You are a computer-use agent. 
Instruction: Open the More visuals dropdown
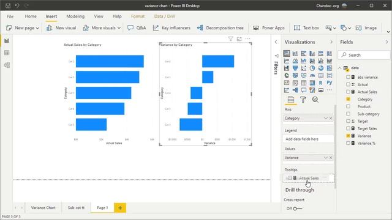coord(119,28)
